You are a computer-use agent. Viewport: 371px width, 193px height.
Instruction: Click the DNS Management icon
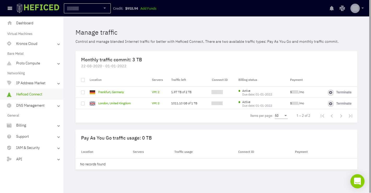tap(9, 105)
